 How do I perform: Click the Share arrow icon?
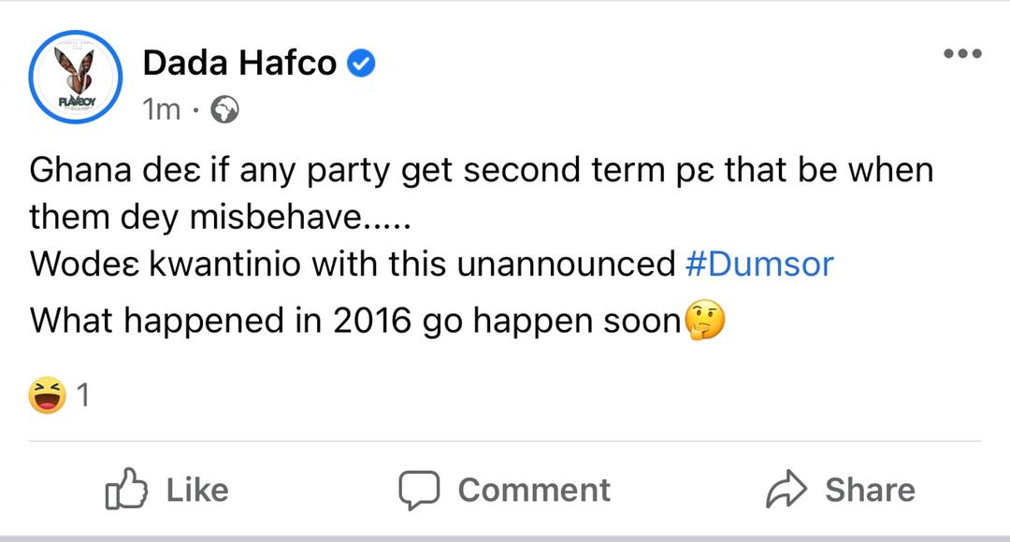[786, 490]
